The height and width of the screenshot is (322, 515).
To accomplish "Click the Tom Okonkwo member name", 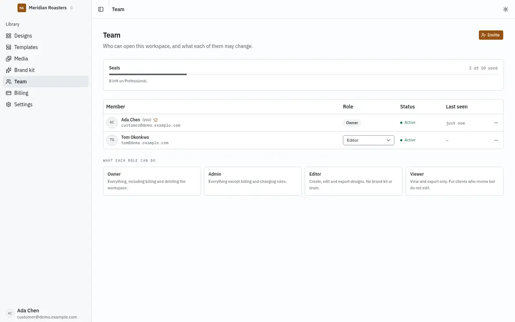I will coord(135,137).
